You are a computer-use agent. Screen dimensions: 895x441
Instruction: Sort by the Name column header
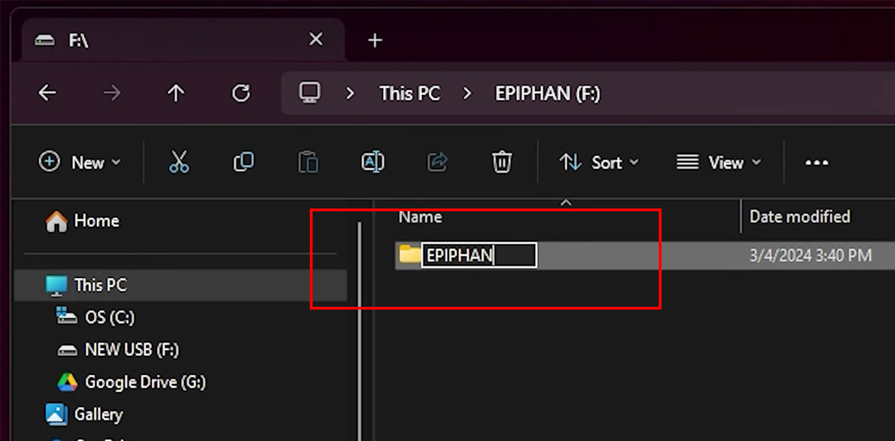click(x=421, y=217)
